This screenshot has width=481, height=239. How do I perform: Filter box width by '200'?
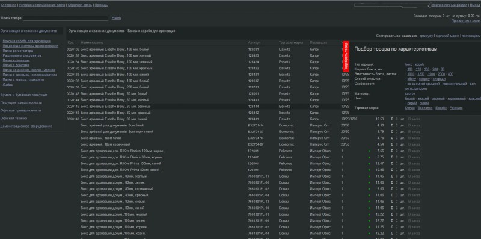click(x=435, y=69)
